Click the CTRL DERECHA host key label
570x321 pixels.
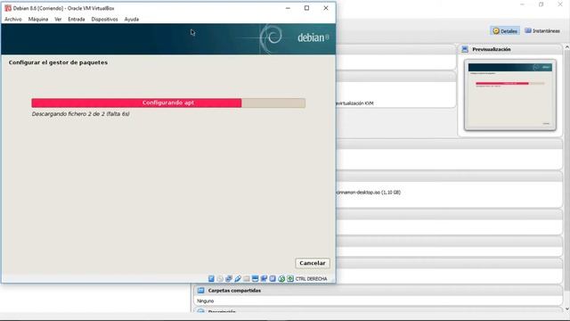coord(311,279)
